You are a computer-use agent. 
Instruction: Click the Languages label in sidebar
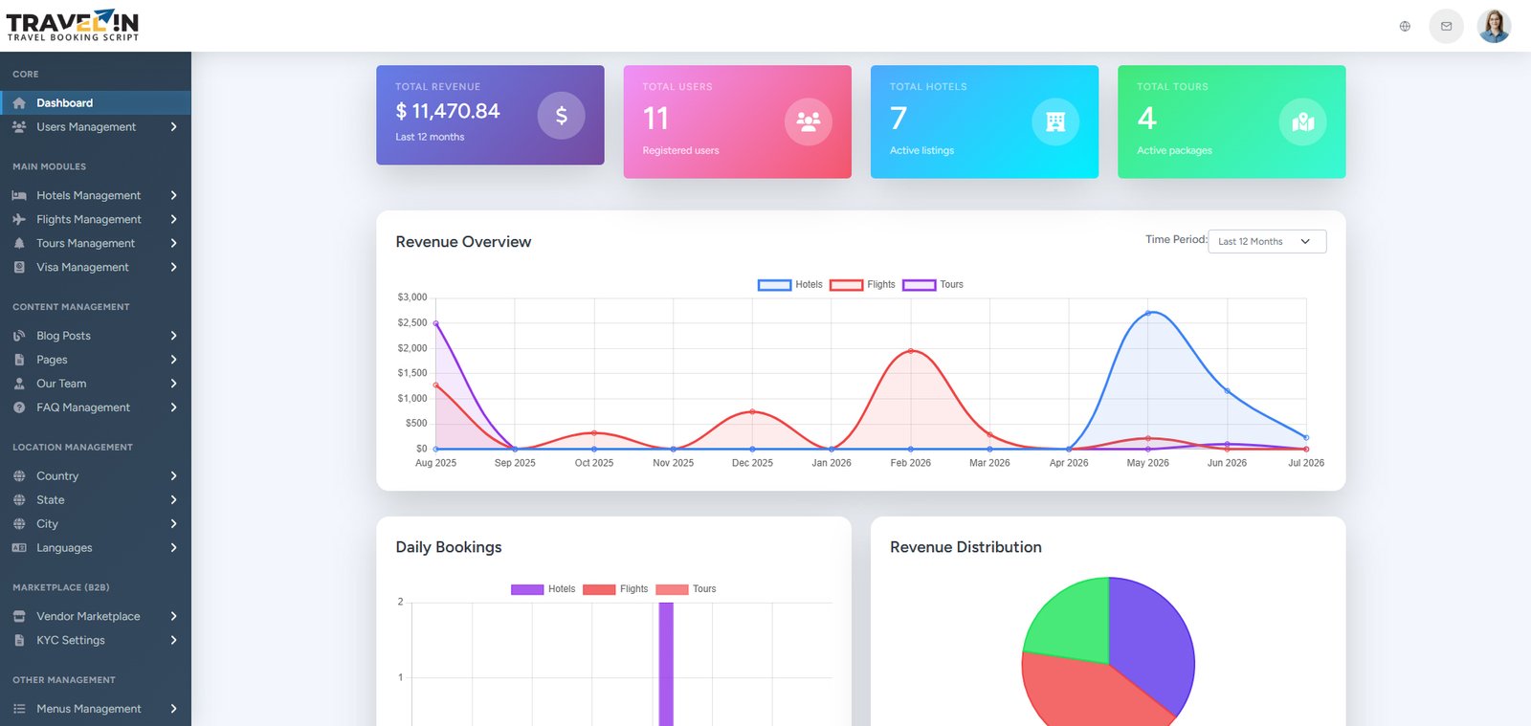[64, 548]
